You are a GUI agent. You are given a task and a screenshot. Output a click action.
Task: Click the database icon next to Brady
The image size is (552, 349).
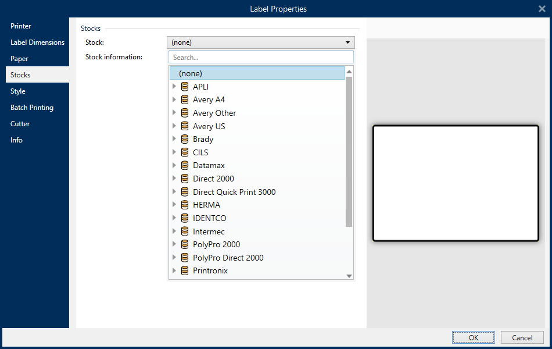click(x=185, y=140)
